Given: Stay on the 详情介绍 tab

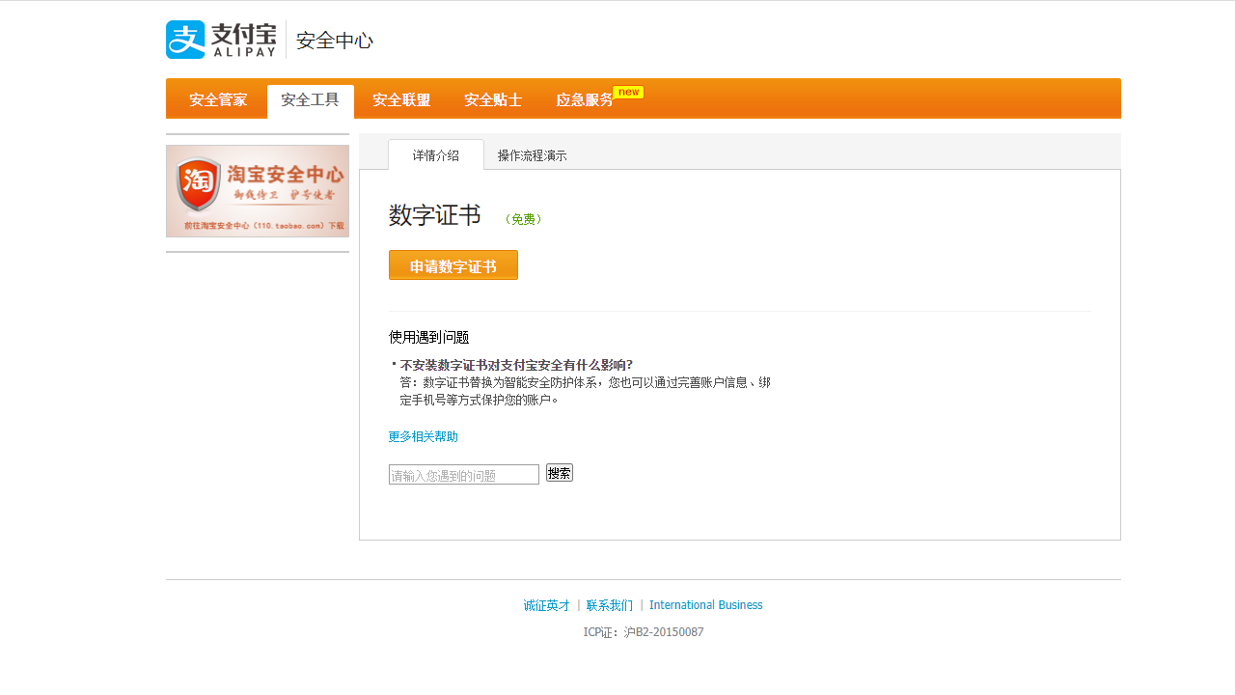Looking at the screenshot, I should 436,154.
